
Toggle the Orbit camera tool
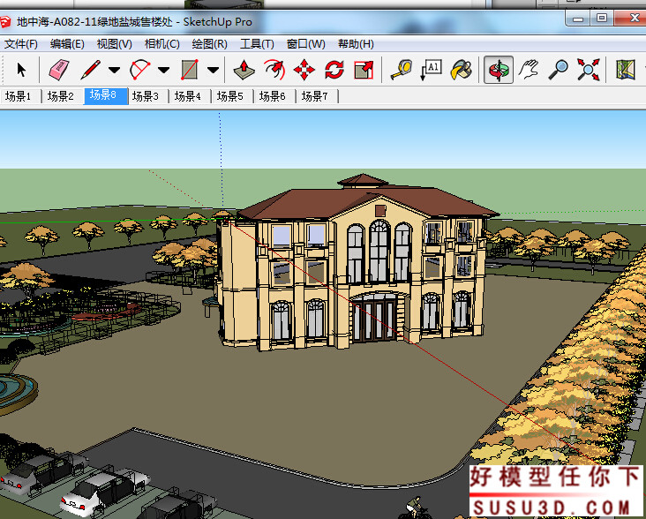(x=498, y=69)
